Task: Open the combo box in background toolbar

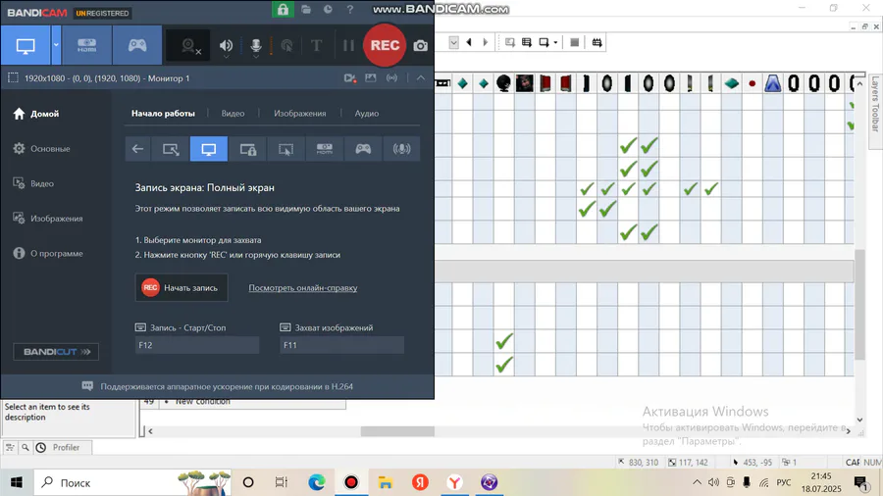Action: tap(453, 42)
